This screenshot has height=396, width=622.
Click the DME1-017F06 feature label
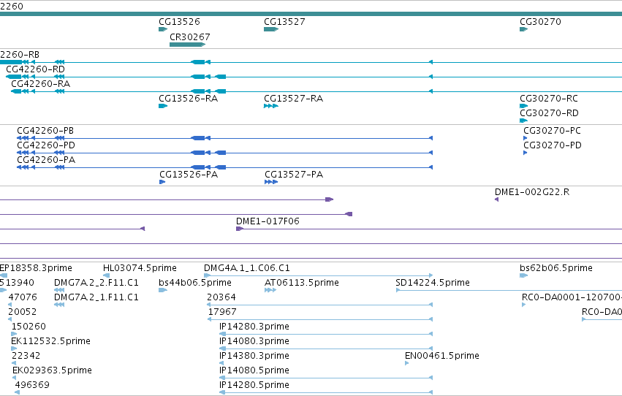pos(268,221)
